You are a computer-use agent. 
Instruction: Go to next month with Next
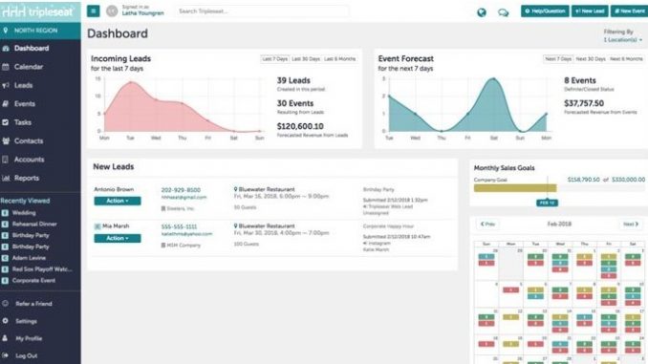coord(631,225)
